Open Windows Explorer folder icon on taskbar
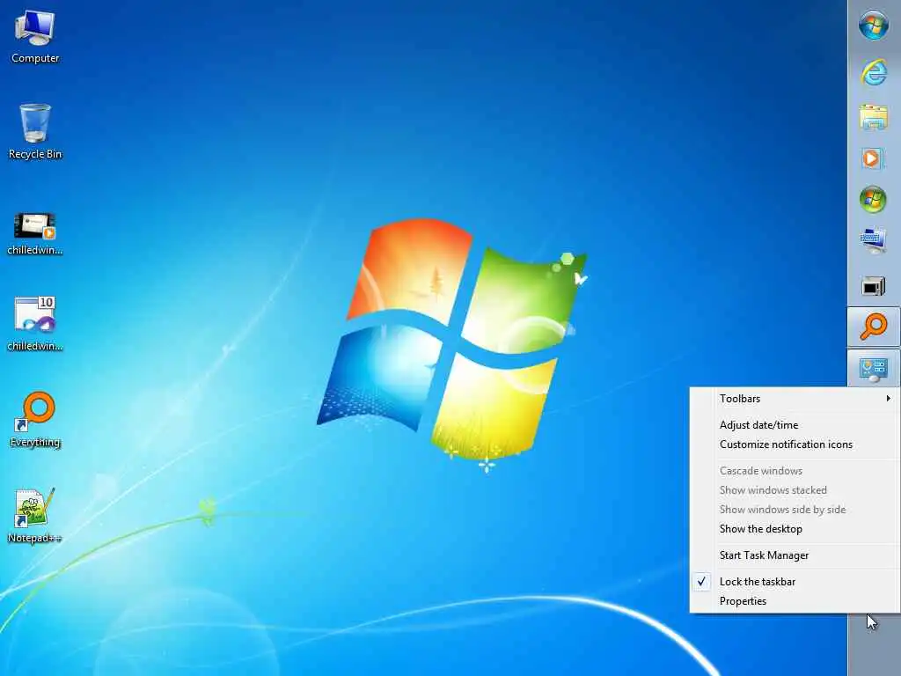This screenshot has width=901, height=676. [874, 117]
